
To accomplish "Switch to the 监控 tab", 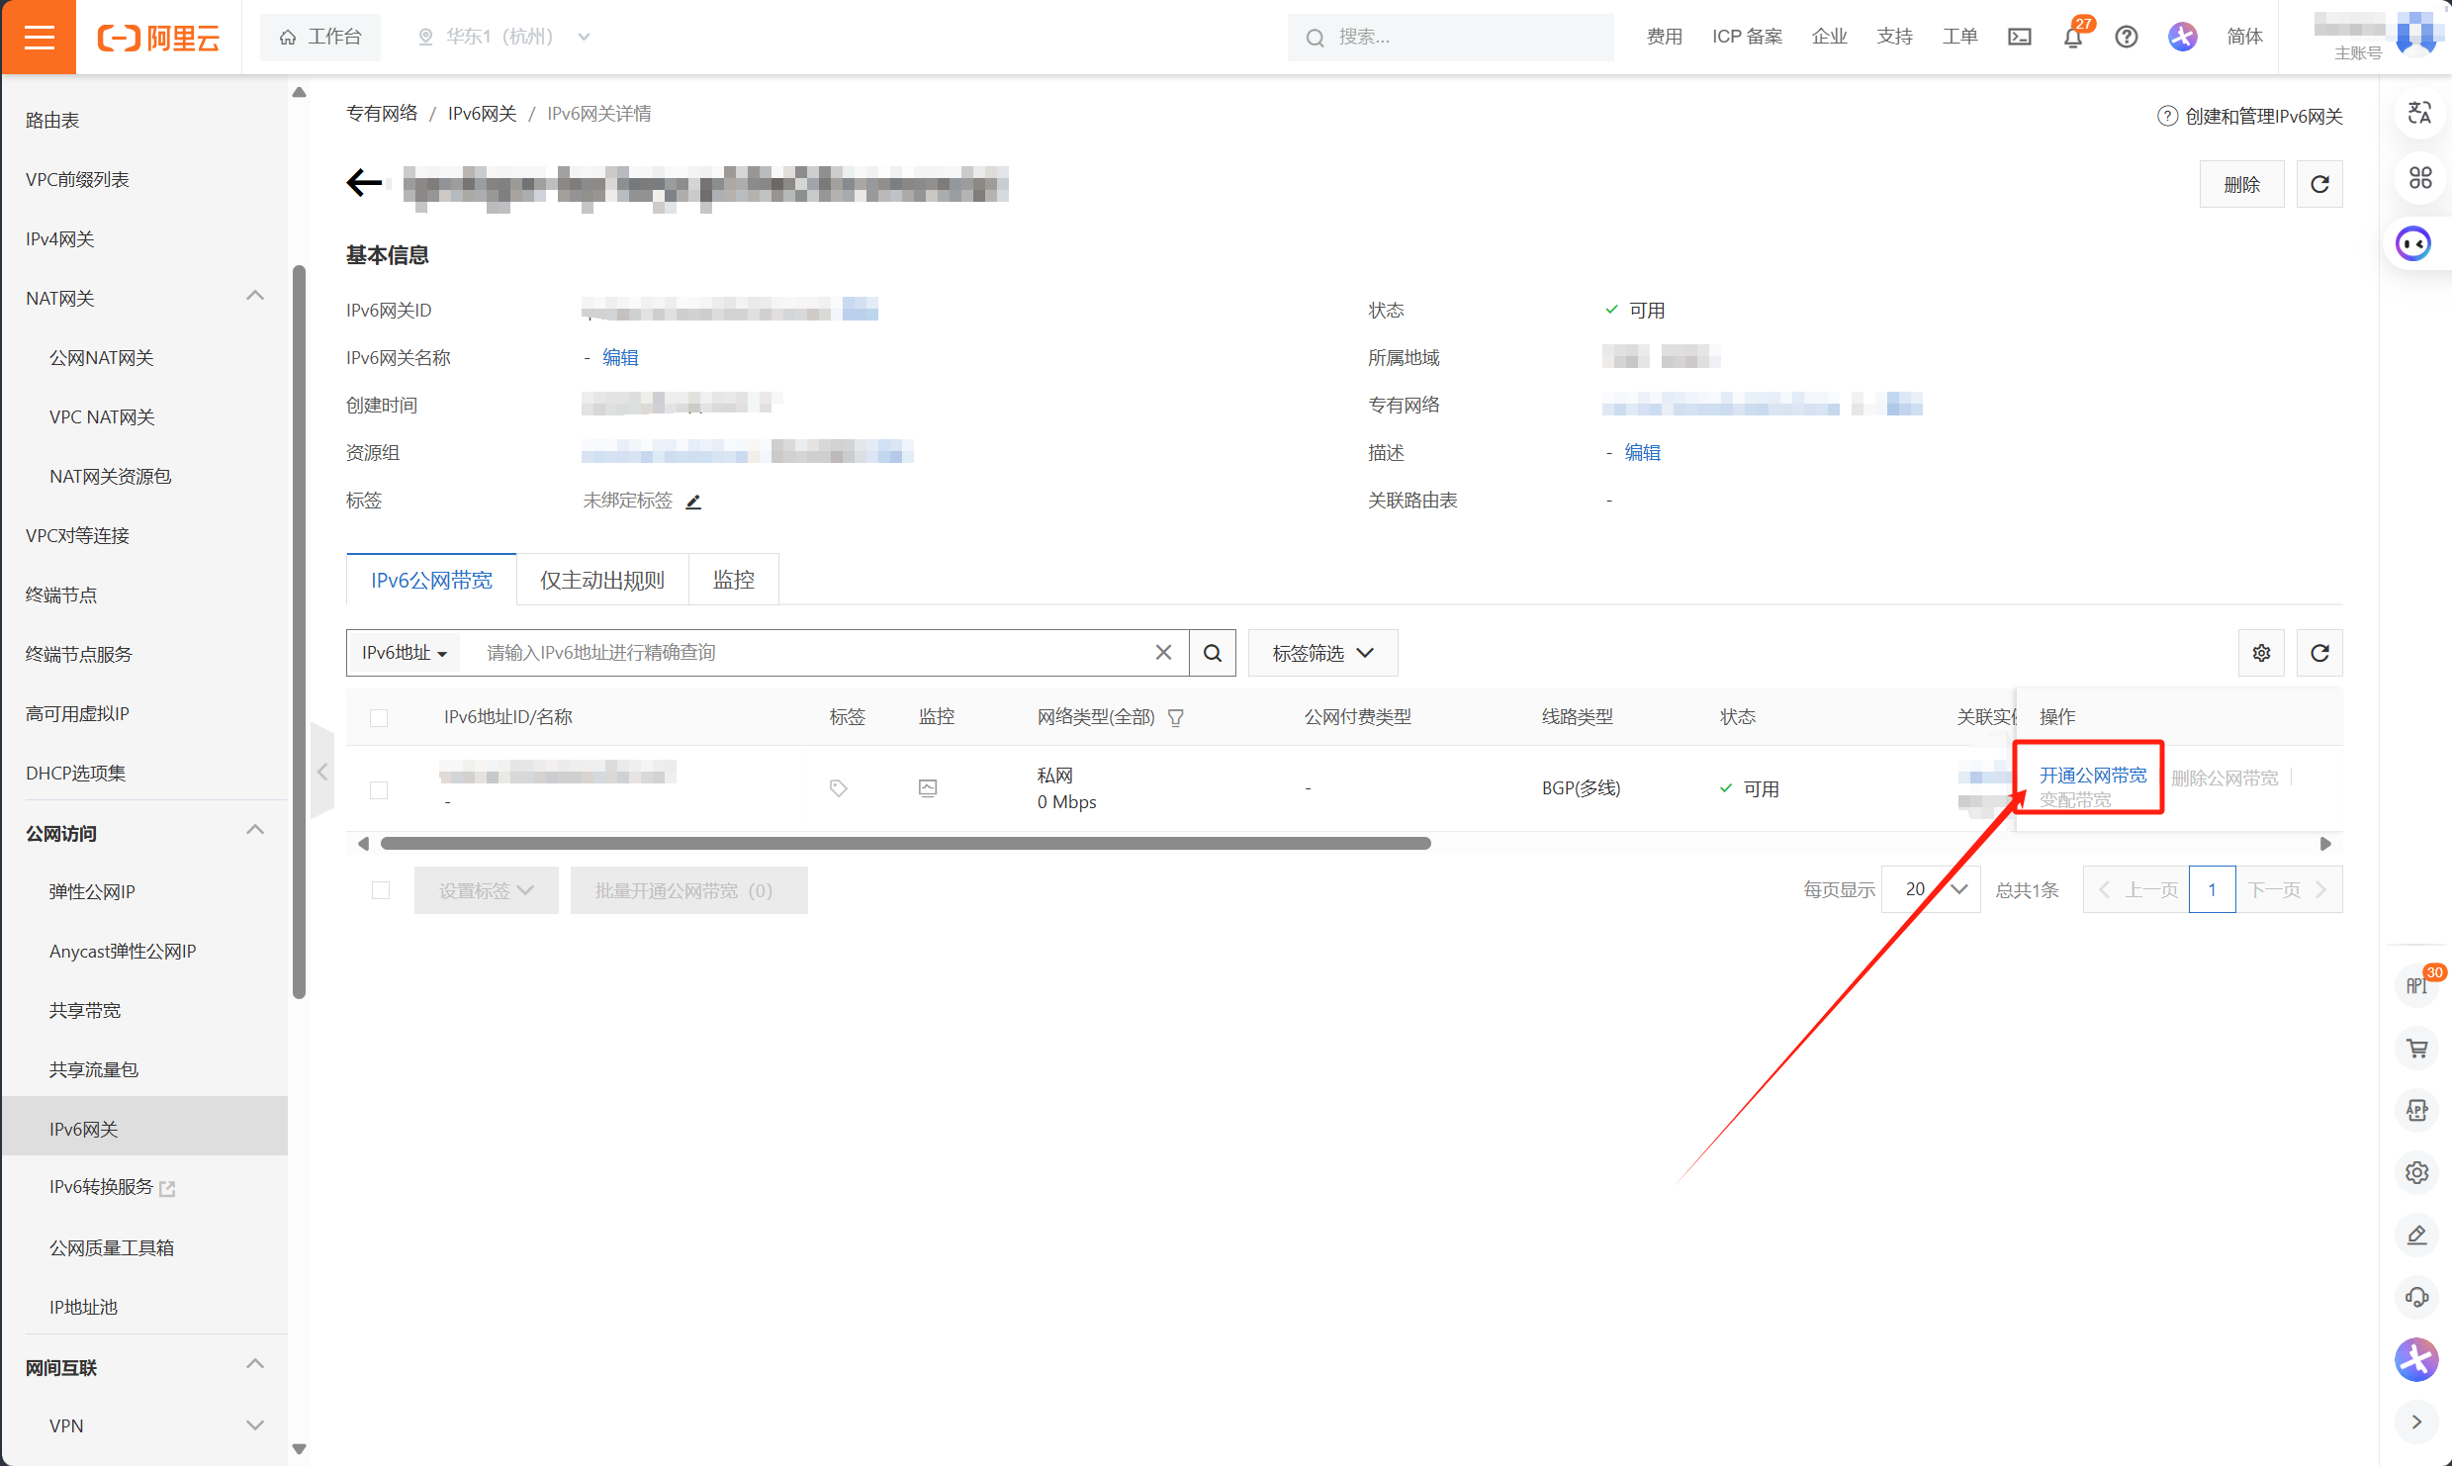I will pyautogui.click(x=734, y=580).
